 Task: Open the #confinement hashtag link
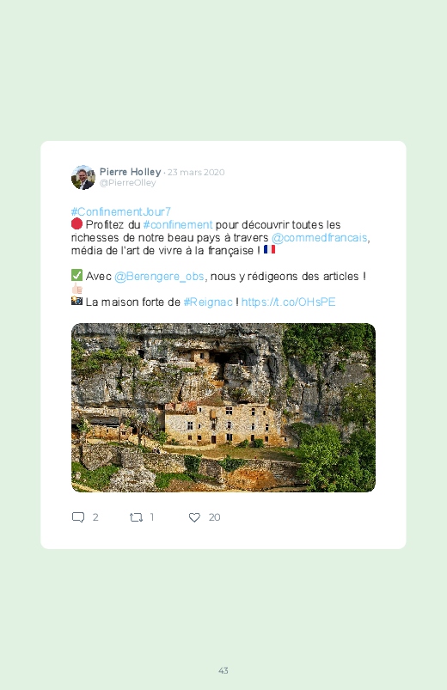click(x=178, y=224)
